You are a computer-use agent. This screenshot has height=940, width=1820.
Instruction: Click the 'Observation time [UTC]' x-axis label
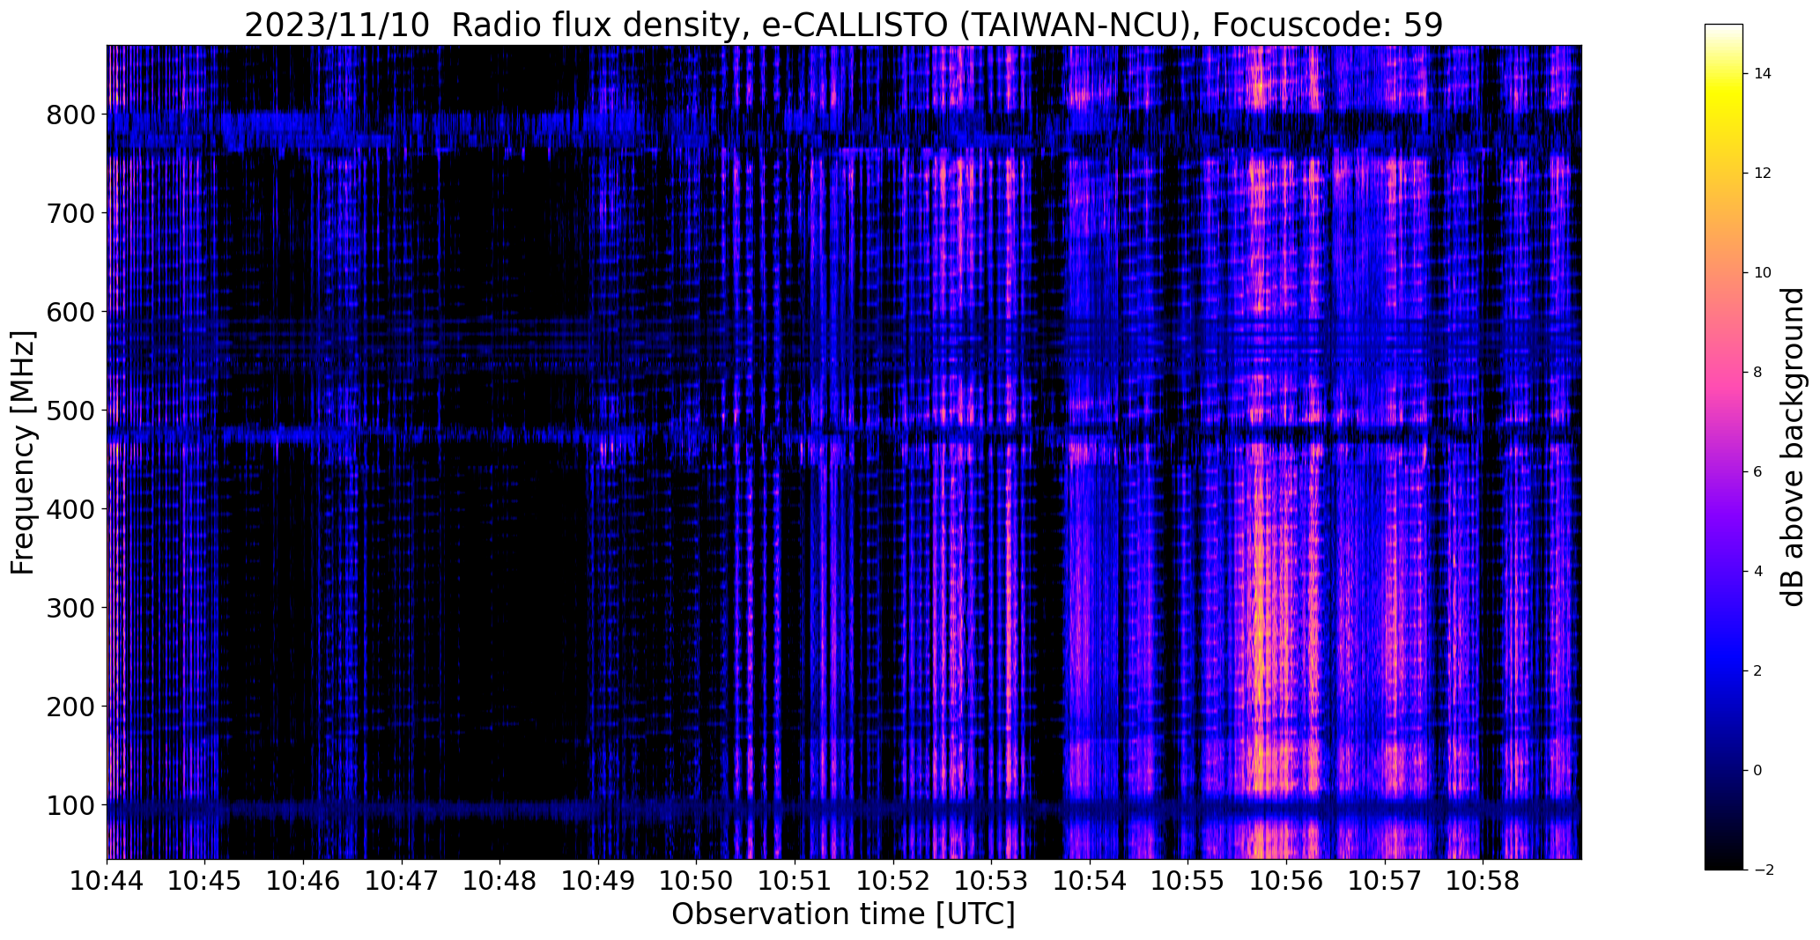(843, 914)
